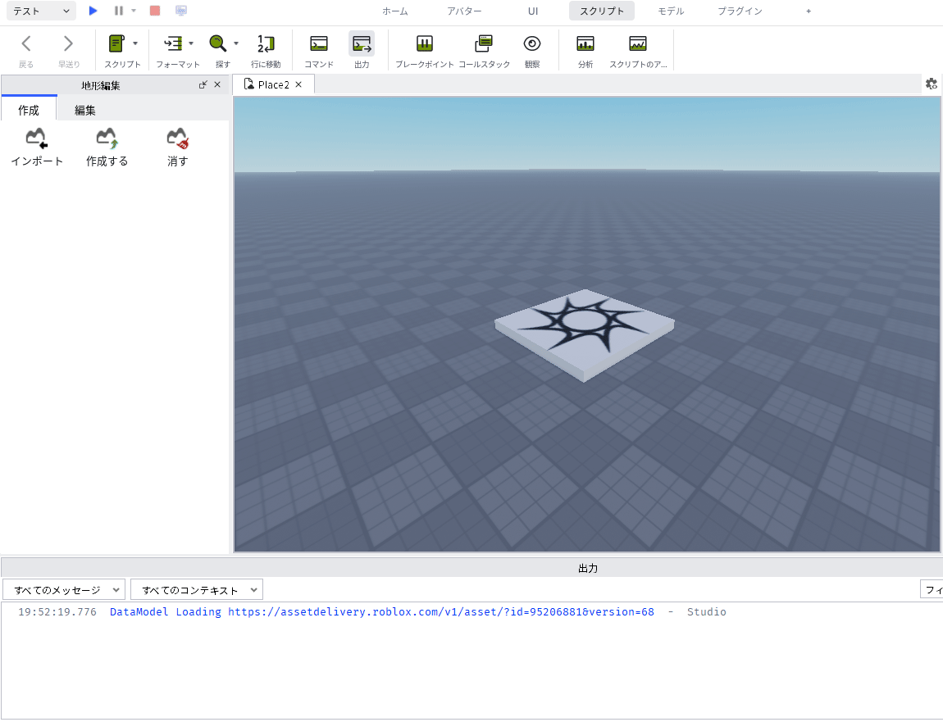
Task: Switch to the 編集 terrain tab
Action: 84,110
